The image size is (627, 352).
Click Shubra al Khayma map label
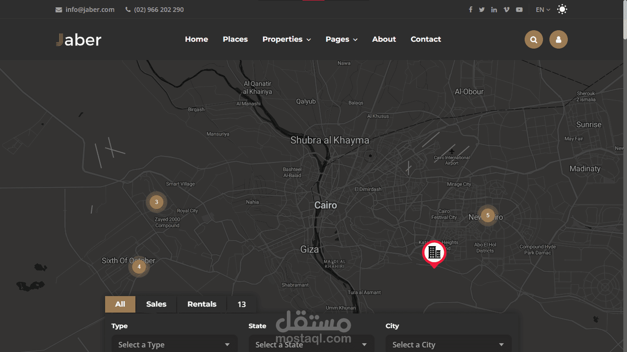click(x=330, y=140)
